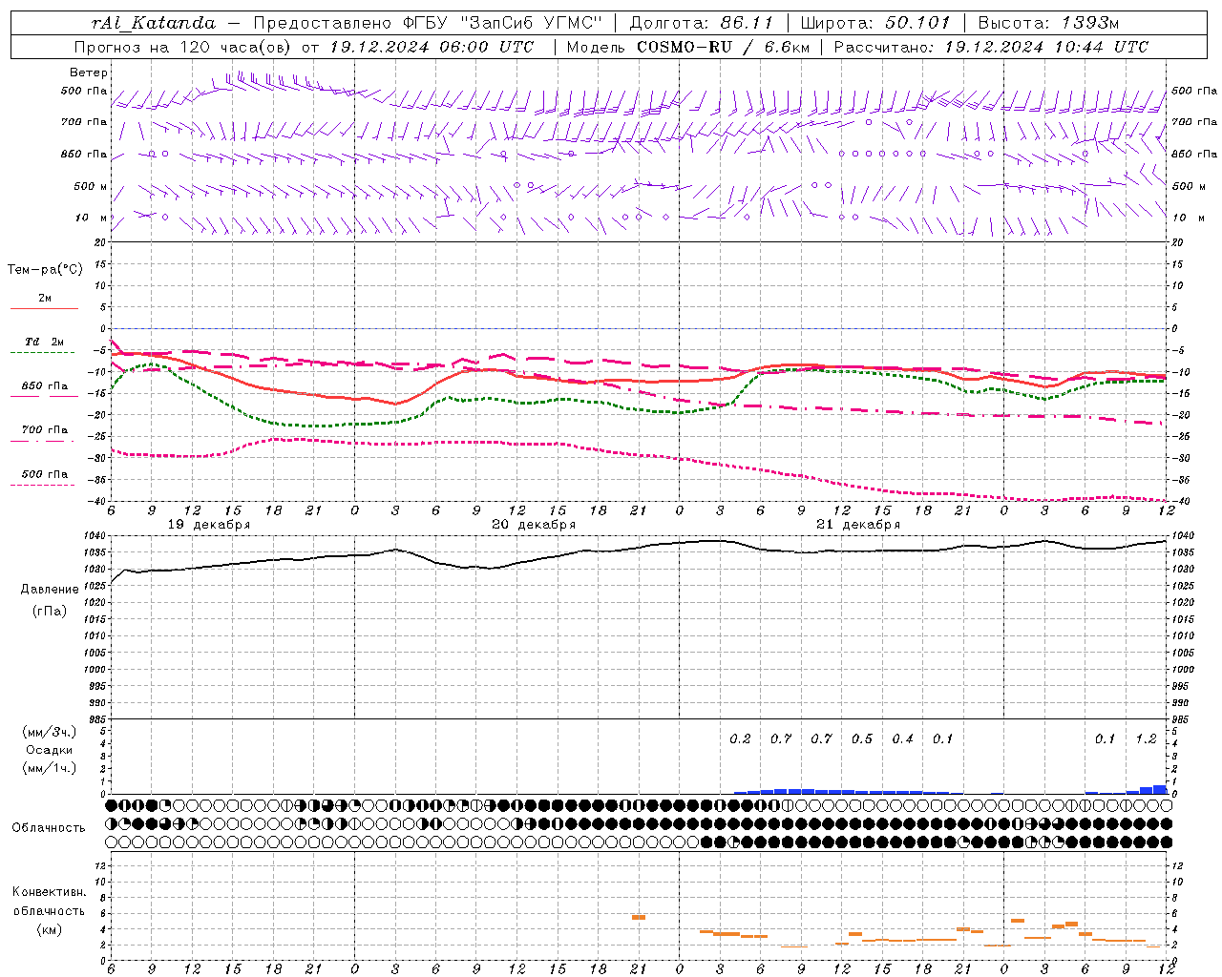Click the 0.4 precipitation amount value
1222x977 pixels.
[902, 738]
